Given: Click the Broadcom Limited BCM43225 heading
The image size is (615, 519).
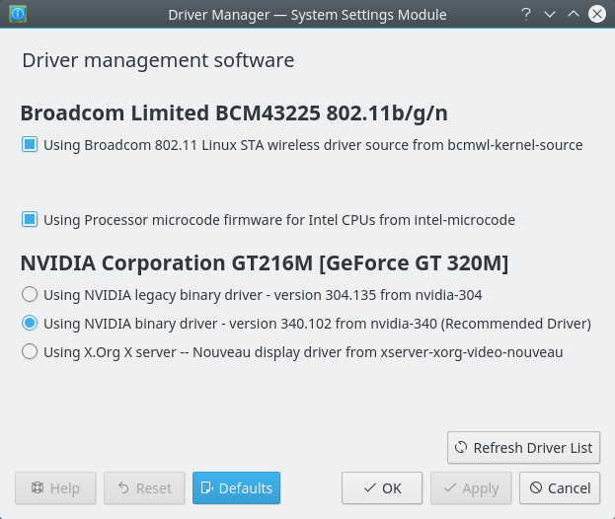Looking at the screenshot, I should point(234,112).
